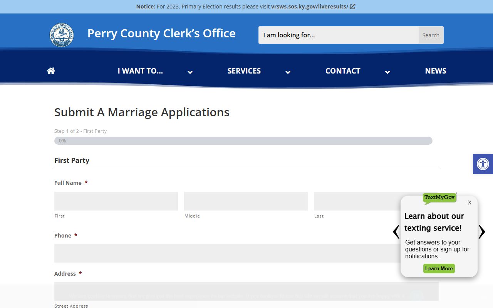Go to the NEWS page
This screenshot has width=493, height=308.
pyautogui.click(x=436, y=71)
